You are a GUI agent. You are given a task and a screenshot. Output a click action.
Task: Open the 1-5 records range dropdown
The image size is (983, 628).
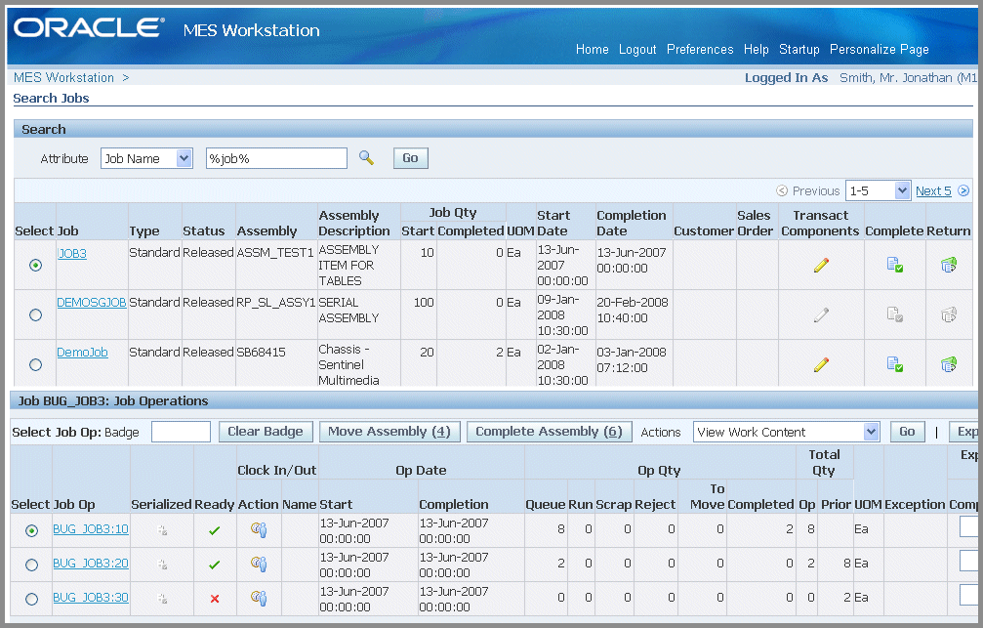(x=878, y=190)
